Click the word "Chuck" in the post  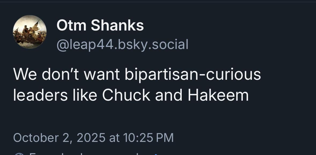point(126,95)
